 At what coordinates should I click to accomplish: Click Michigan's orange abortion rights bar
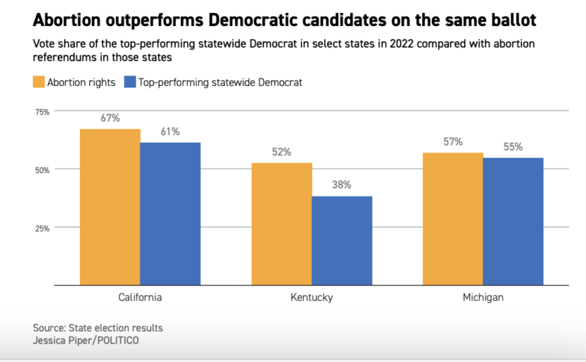[453, 219]
